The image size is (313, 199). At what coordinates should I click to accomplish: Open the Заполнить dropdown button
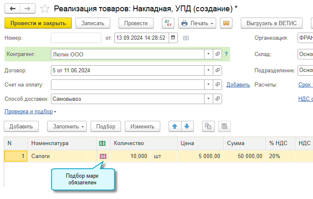click(67, 126)
